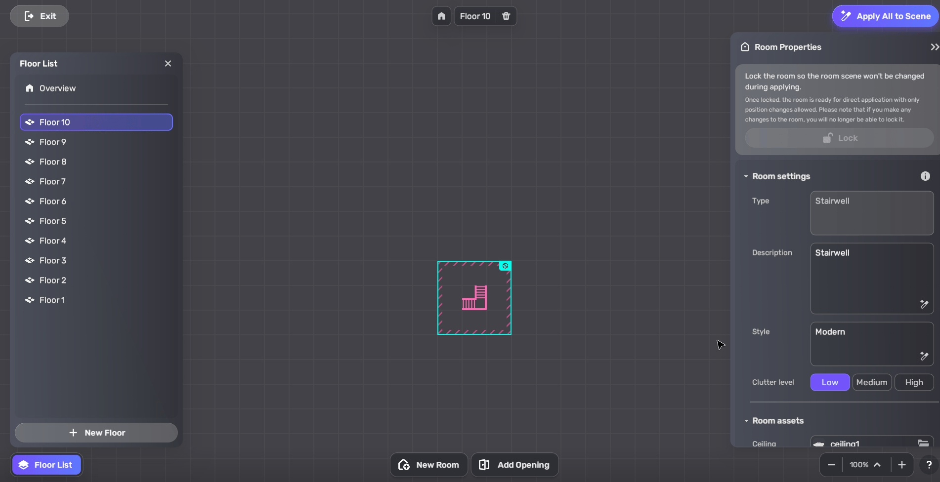Click the New Floor button
The image size is (940, 482).
[x=96, y=433]
